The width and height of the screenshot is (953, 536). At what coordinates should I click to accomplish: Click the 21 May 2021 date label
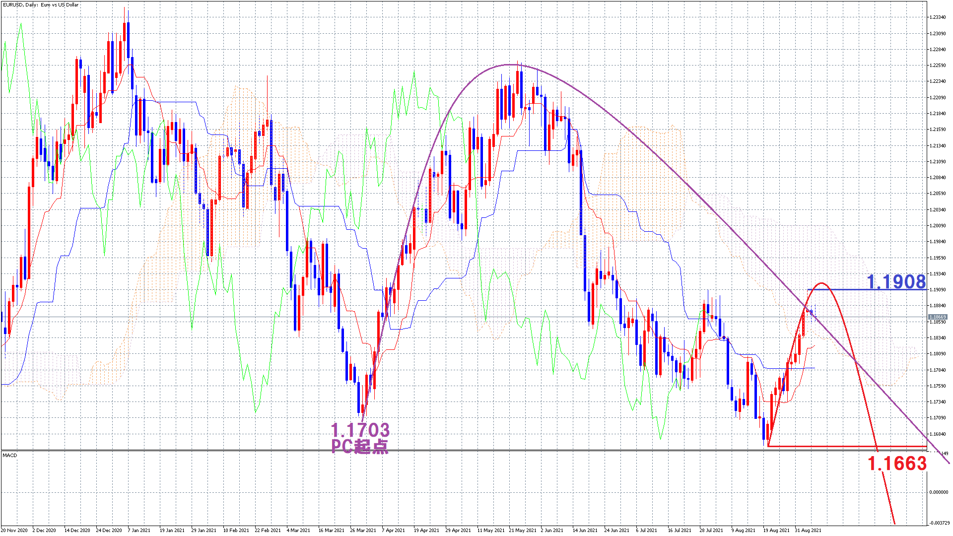tap(523, 530)
